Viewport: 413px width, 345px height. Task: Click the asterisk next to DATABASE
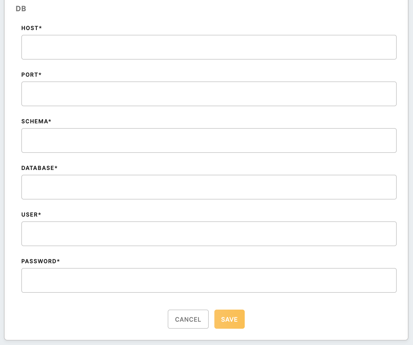56,167
